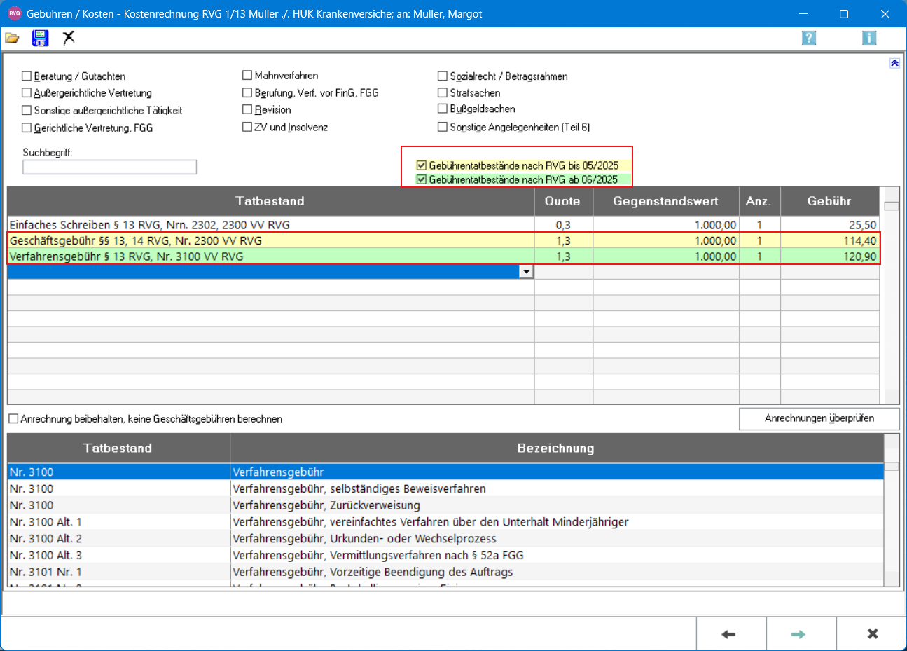907x651 pixels.
Task: Enable Anrechnung beibehalten checkbox
Action: [x=13, y=419]
